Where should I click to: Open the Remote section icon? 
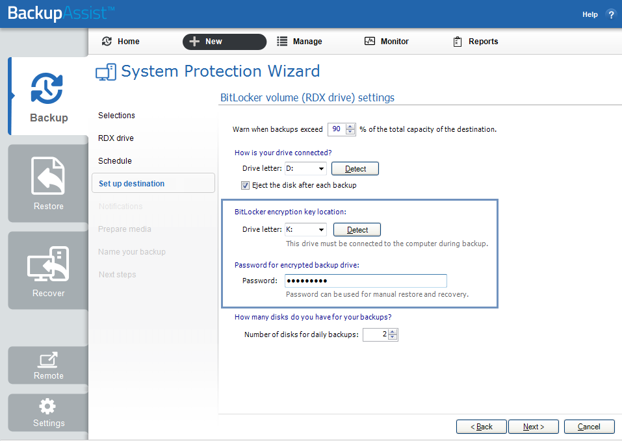click(x=48, y=360)
